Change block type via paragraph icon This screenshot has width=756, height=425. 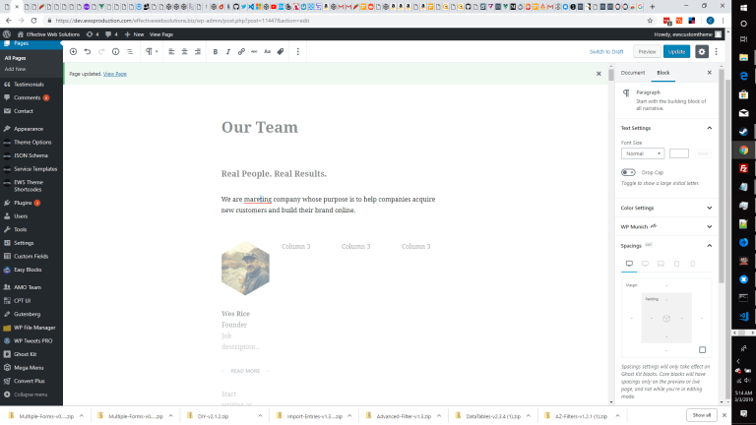(152, 51)
